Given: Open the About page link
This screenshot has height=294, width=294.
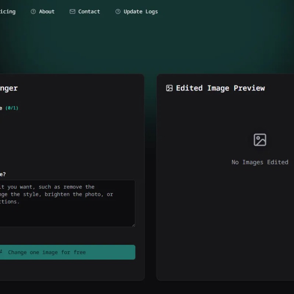Looking at the screenshot, I should (47, 12).
